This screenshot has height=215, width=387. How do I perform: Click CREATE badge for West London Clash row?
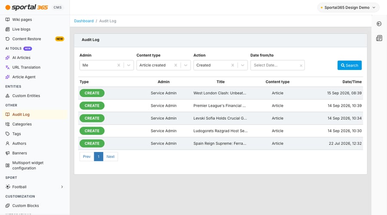click(x=92, y=93)
